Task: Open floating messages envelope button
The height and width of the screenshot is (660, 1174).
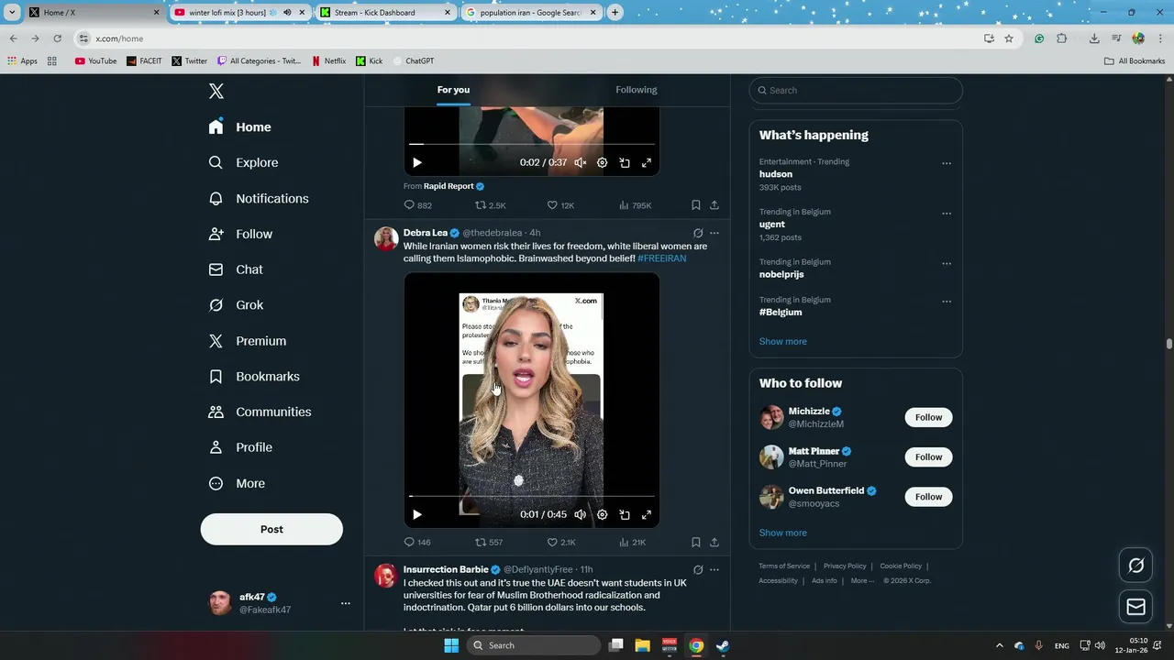Action: pos(1135,607)
